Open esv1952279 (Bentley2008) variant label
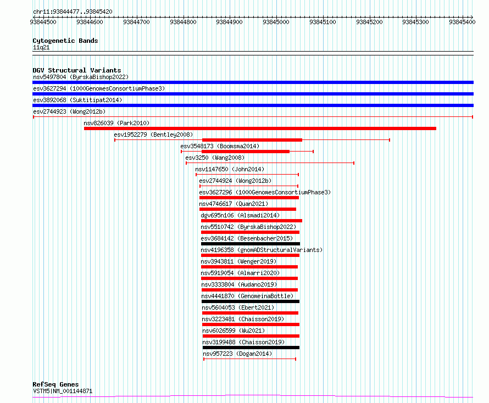The width and height of the screenshot is (489, 403). click(153, 135)
